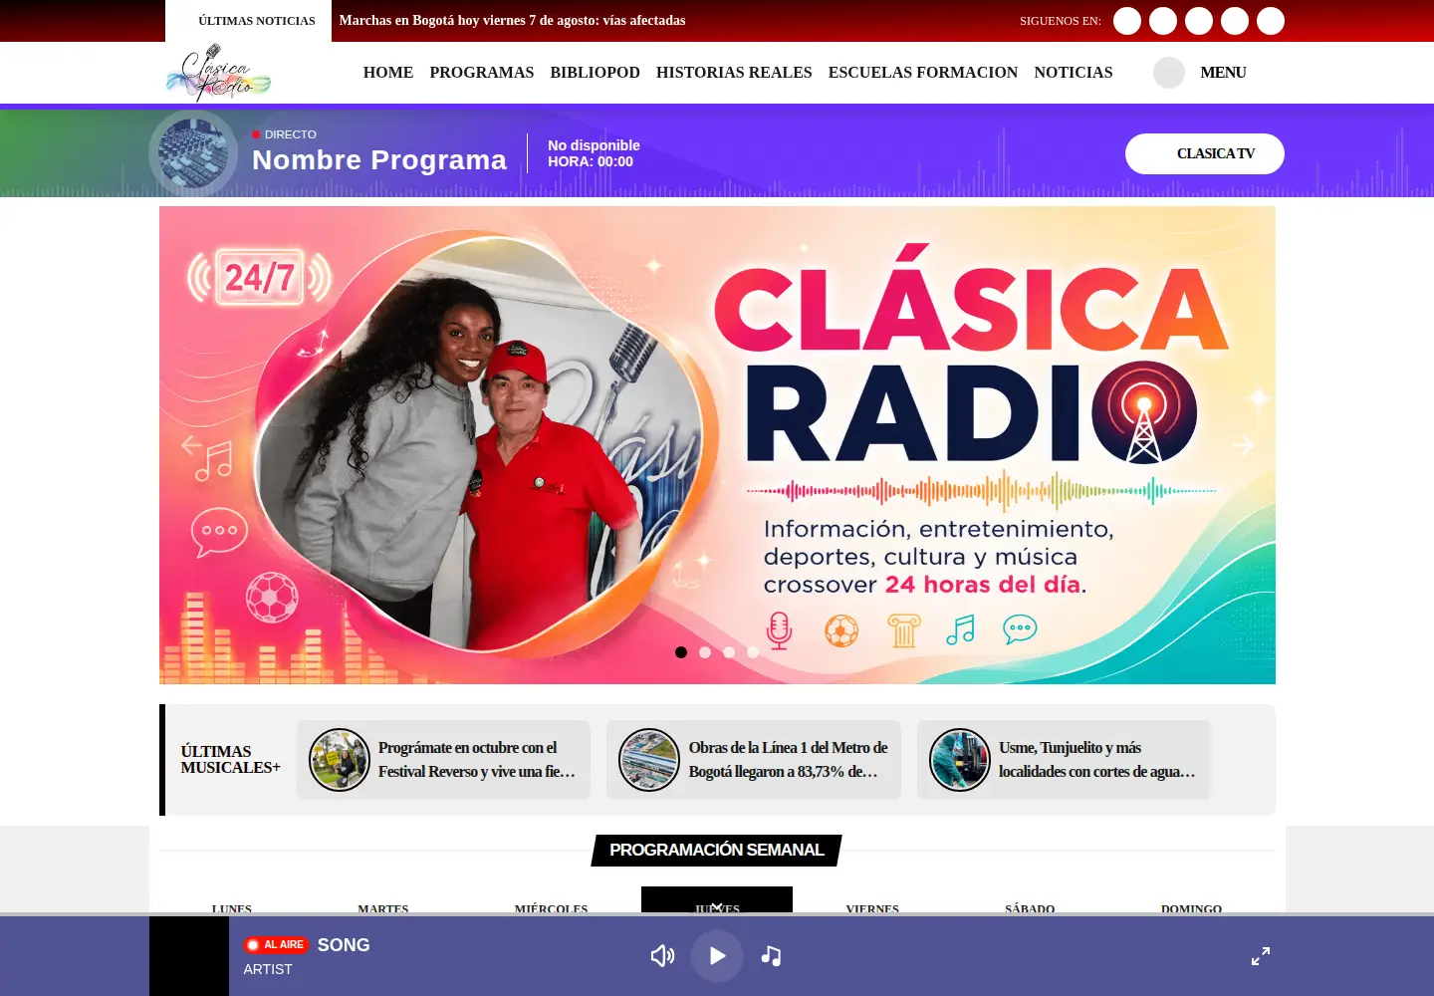Image resolution: width=1434 pixels, height=996 pixels.
Task: Go to HOME page
Action: [x=388, y=73]
